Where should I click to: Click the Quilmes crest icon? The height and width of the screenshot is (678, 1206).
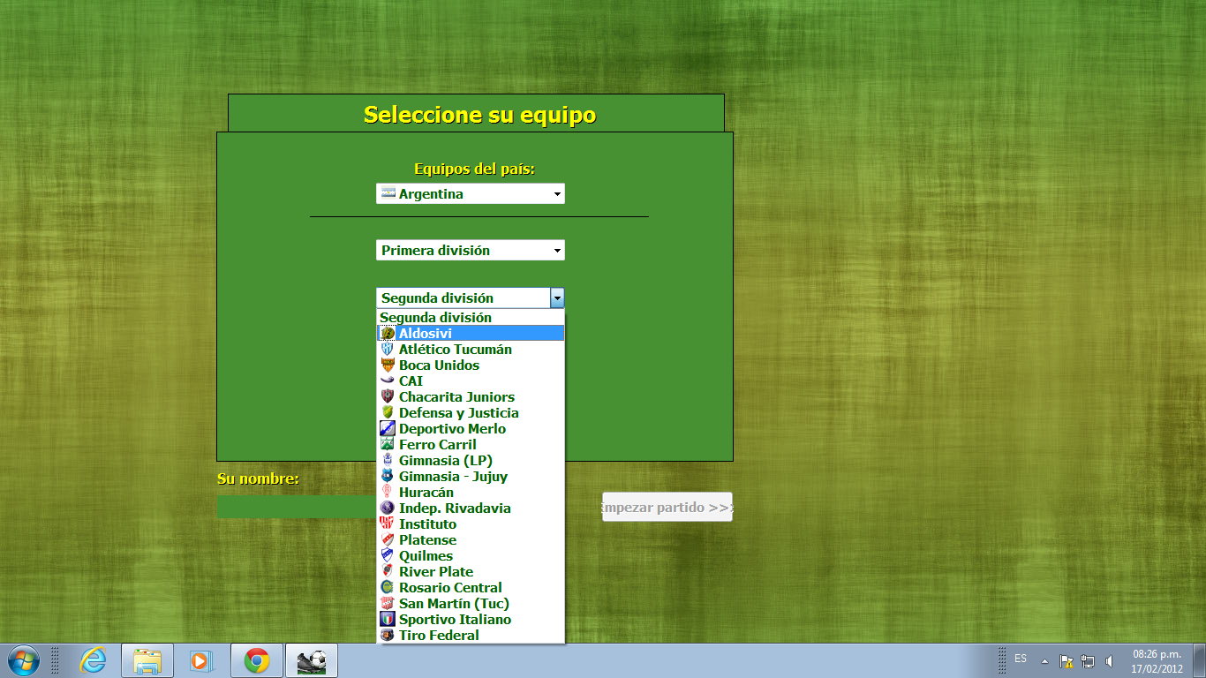click(x=387, y=556)
